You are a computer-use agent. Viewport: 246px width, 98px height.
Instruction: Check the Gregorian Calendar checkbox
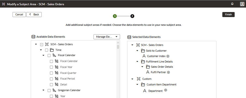[x=49, y=90]
